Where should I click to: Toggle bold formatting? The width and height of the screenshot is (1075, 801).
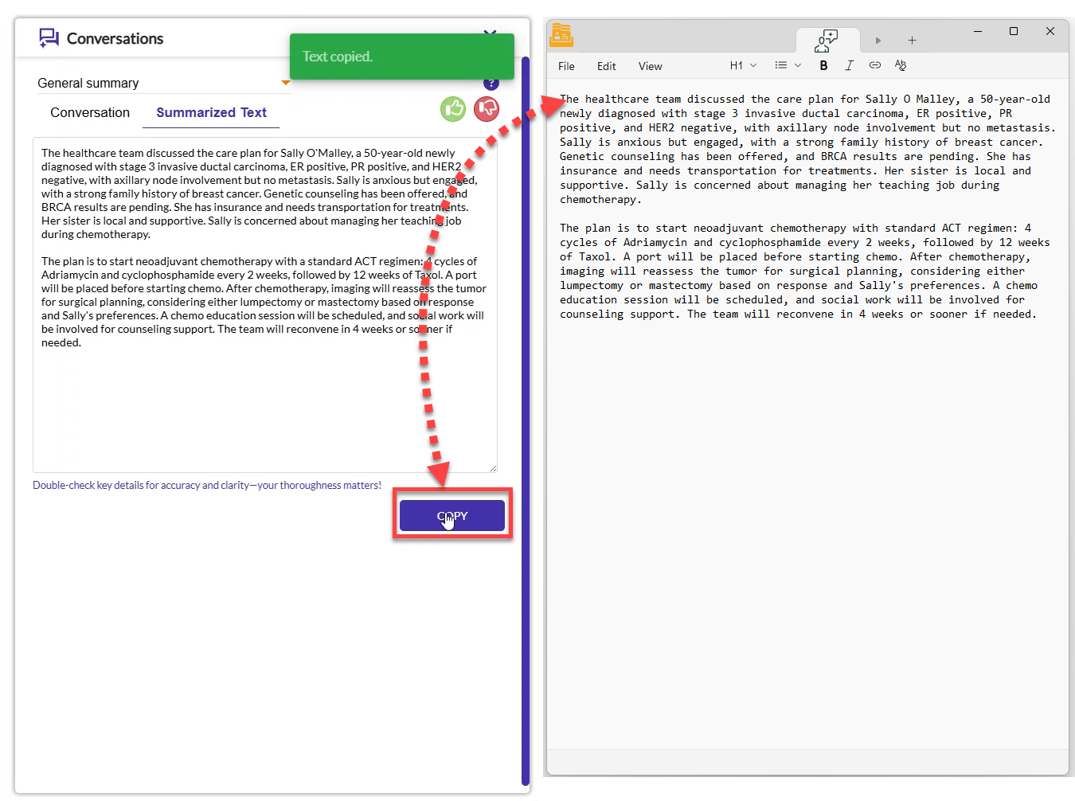pyautogui.click(x=824, y=65)
